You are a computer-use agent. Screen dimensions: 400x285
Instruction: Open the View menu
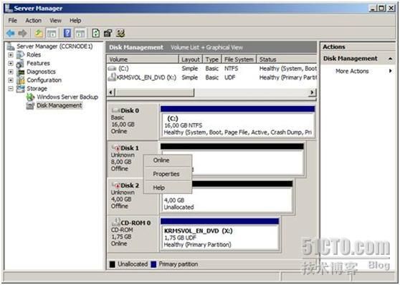(55, 20)
